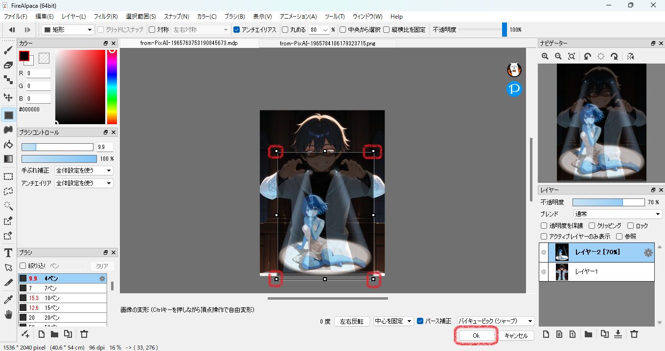Uncheck the パース補正 checkbox
The width and height of the screenshot is (665, 351).
tap(420, 321)
